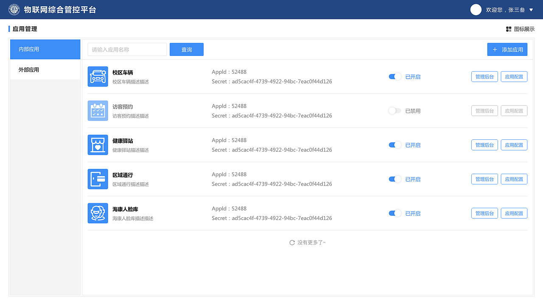
Task: Open 管理后台 for 校区车辆
Action: [484, 77]
